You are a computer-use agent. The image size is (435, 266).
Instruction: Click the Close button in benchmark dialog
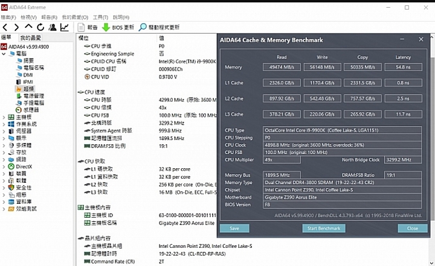[413, 229]
